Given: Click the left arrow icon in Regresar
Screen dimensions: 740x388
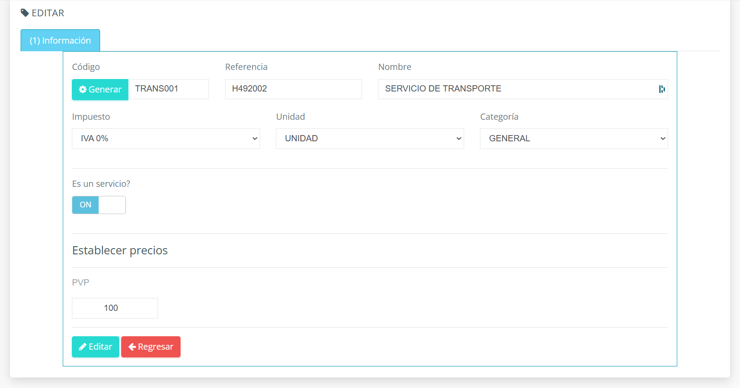Looking at the screenshot, I should click(132, 346).
